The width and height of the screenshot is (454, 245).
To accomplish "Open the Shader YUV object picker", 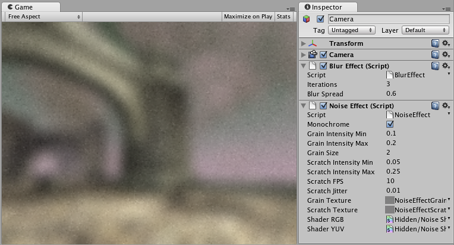I will coord(449,228).
